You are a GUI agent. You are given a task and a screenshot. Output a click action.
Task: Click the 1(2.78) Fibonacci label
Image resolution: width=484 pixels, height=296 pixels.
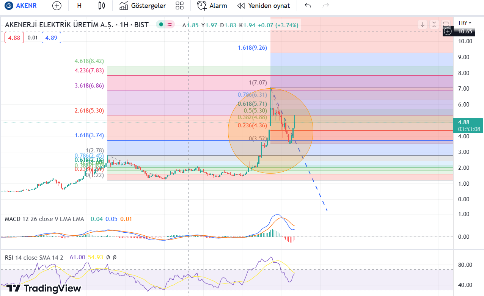click(95, 150)
